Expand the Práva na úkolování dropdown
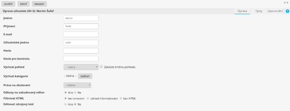290x111 pixels. [77, 85]
